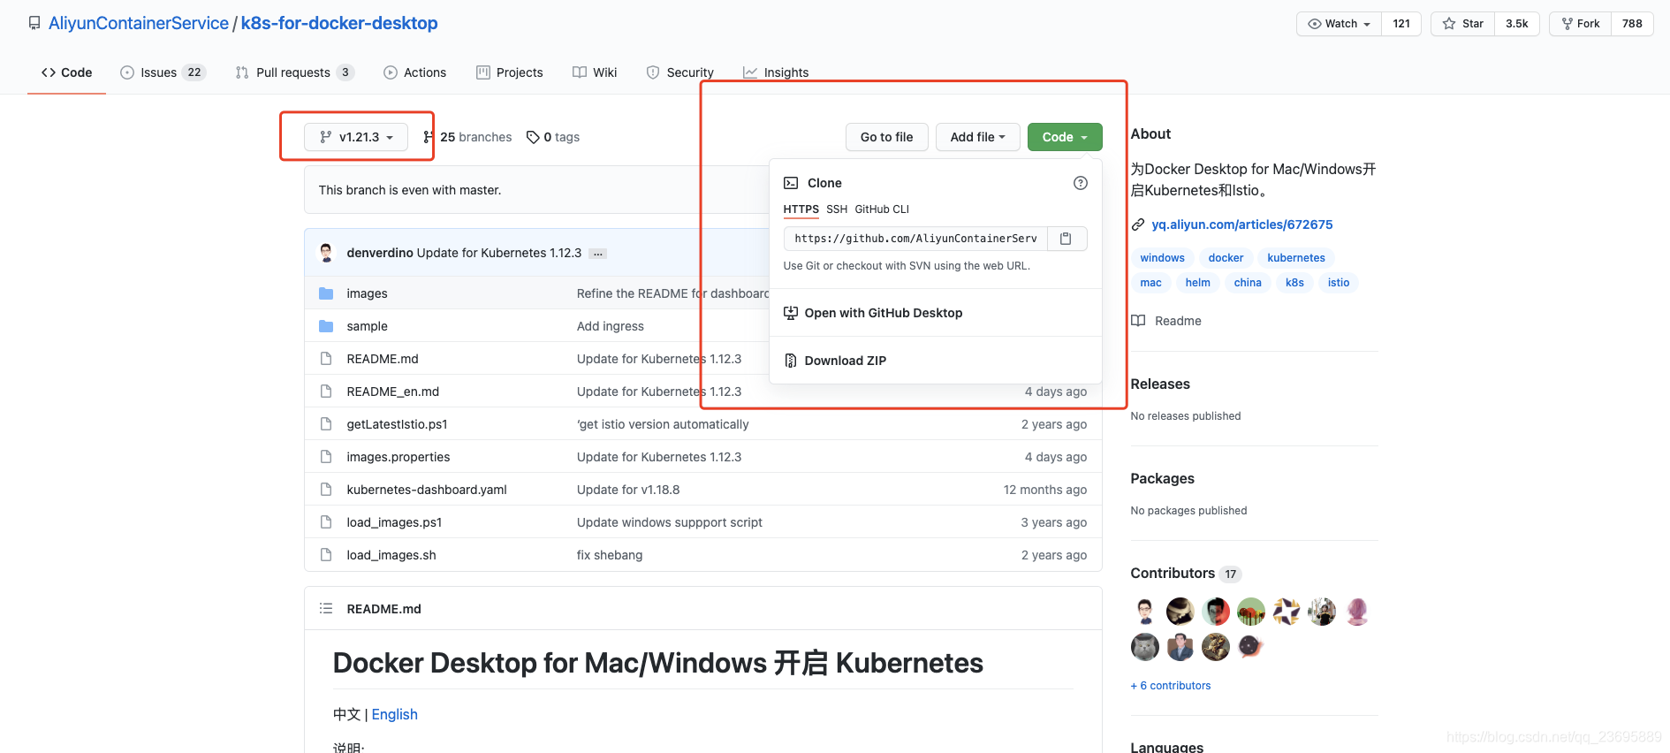Screen dimensions: 1670x753
Task: Click the docker topic tag
Action: point(1226,258)
